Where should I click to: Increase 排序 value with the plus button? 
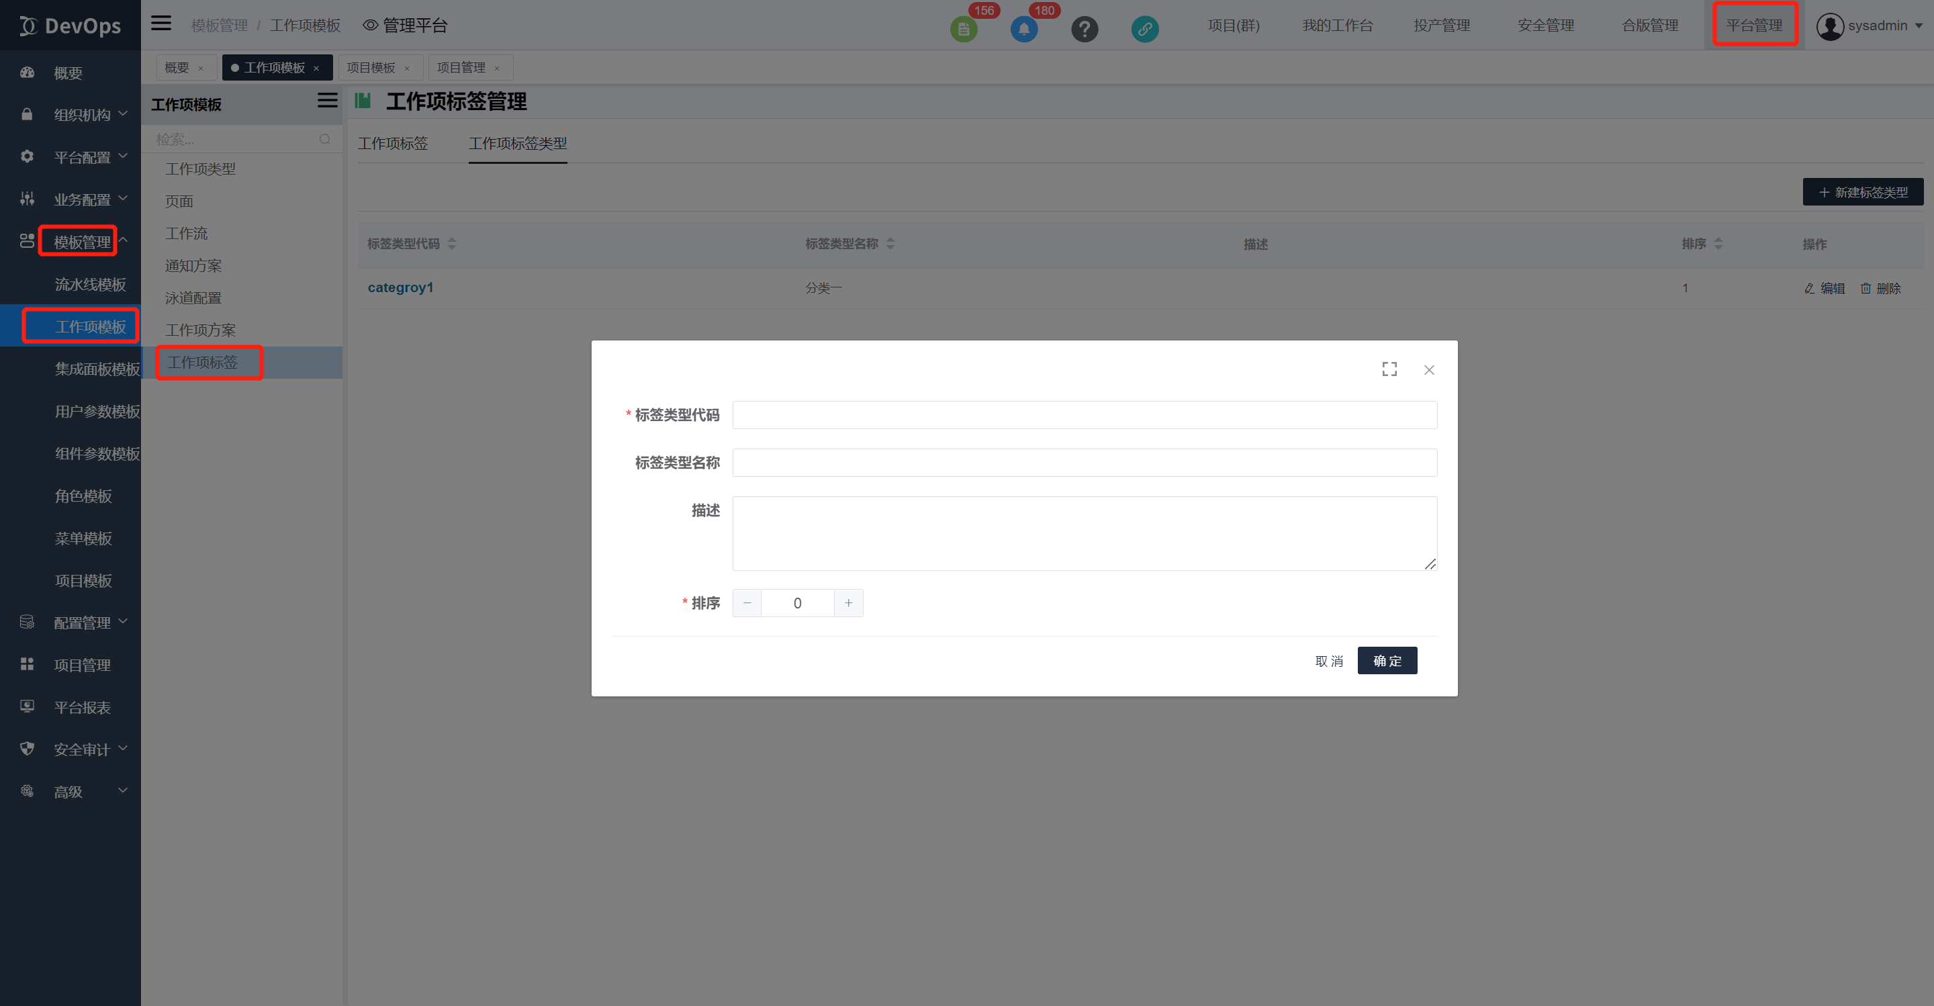pos(848,603)
